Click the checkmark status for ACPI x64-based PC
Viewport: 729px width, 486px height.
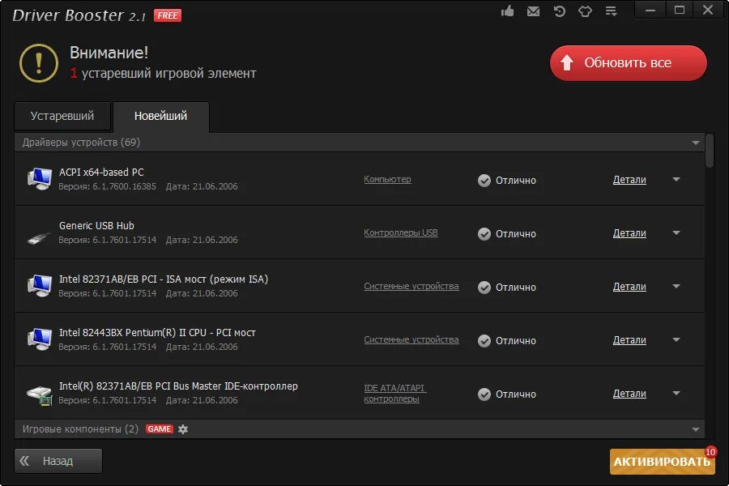pyautogui.click(x=484, y=181)
